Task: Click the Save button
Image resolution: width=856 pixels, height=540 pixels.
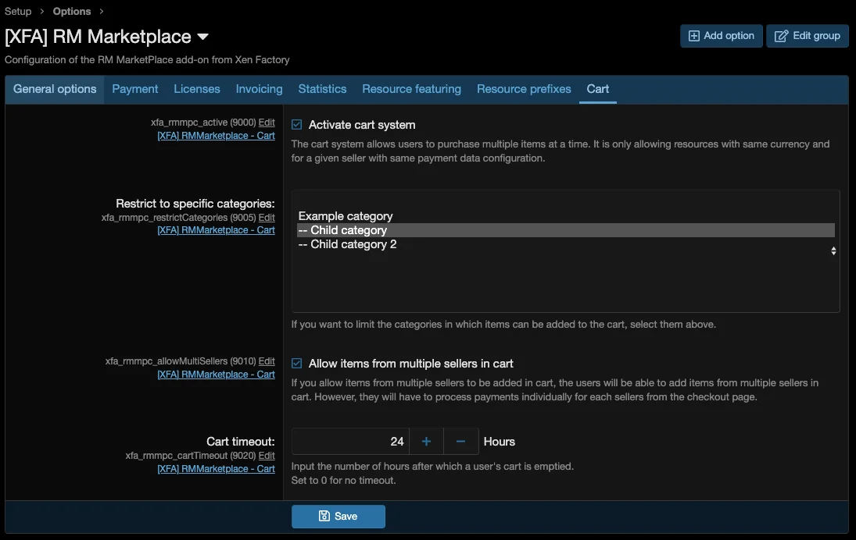Action: pos(338,517)
